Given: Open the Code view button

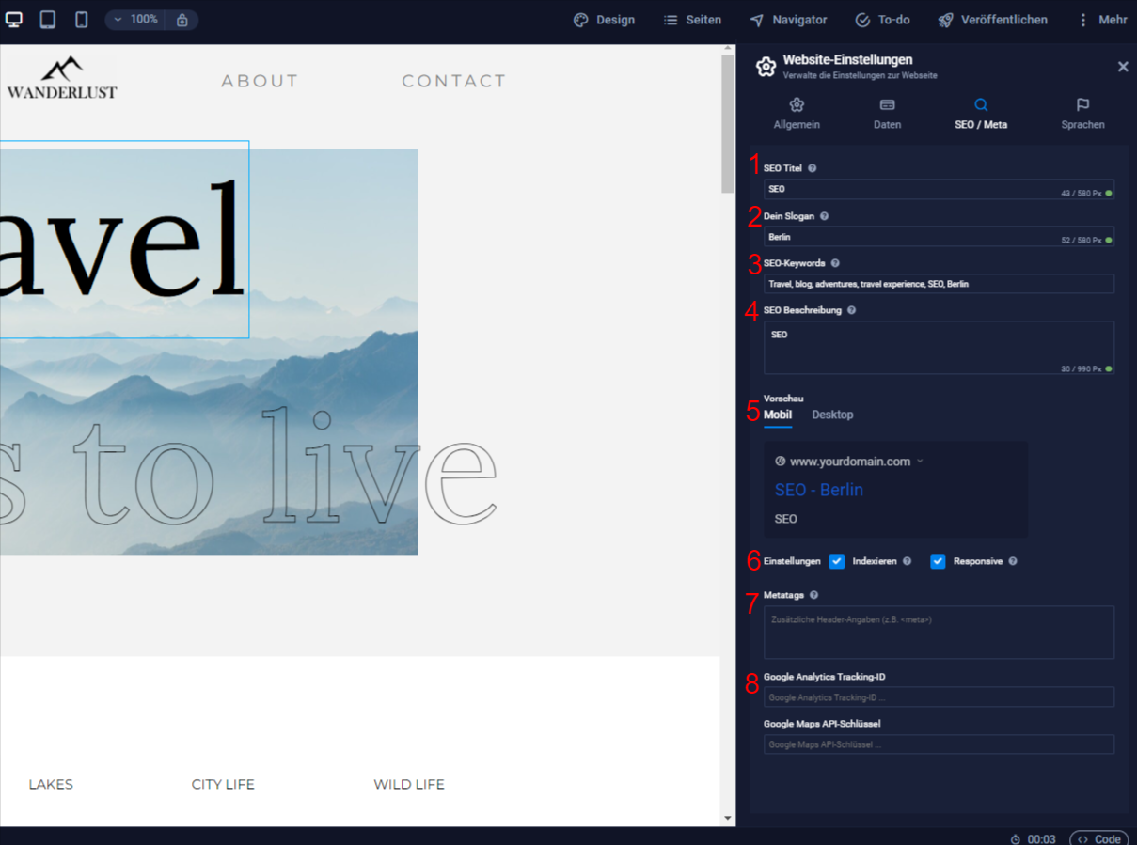Looking at the screenshot, I should (x=1099, y=838).
